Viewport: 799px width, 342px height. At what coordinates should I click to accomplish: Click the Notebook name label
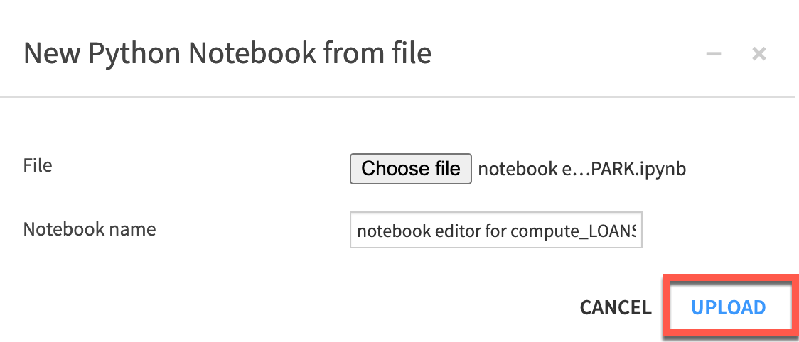[x=90, y=229]
